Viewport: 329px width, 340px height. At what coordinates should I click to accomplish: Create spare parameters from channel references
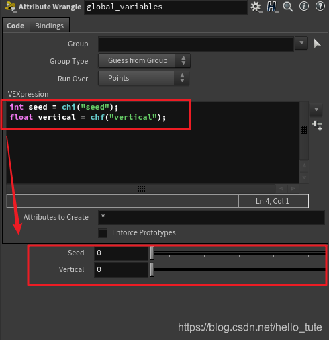pos(317,126)
